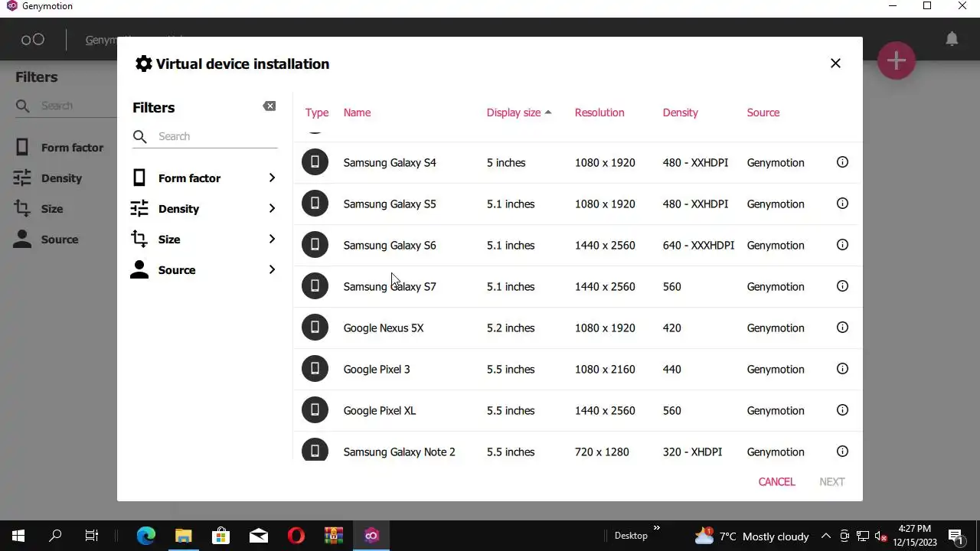Screen dimensions: 980x551
Task: Select Size in background Filters panel
Action: pos(38,209)
